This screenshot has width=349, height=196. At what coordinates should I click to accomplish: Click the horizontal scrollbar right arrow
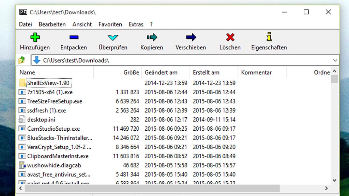pyautogui.click(x=326, y=188)
